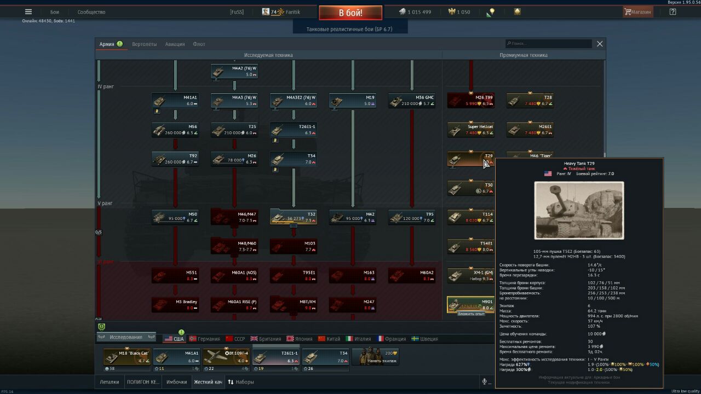
Task: Click the Golden Eagles balance 1 050
Action: tap(459, 12)
